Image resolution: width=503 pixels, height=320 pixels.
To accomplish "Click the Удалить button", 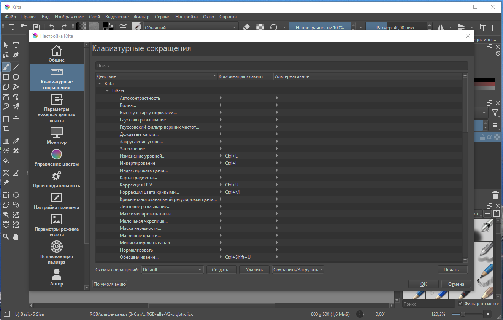I will [x=254, y=270].
